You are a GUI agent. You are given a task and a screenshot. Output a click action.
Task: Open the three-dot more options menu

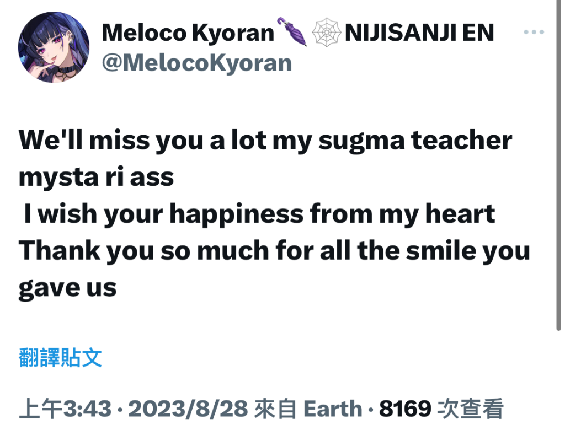(x=534, y=32)
